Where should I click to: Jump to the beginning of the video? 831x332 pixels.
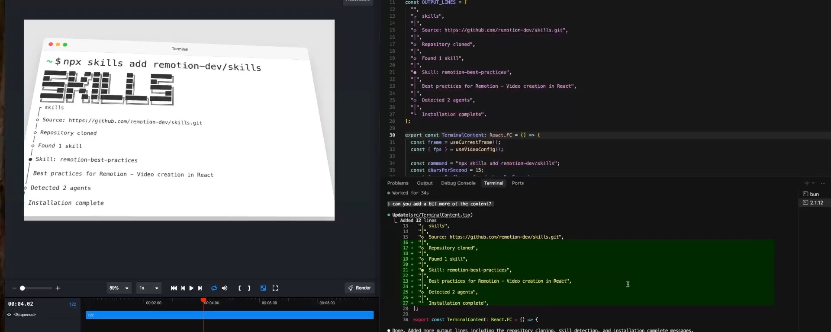click(x=174, y=288)
